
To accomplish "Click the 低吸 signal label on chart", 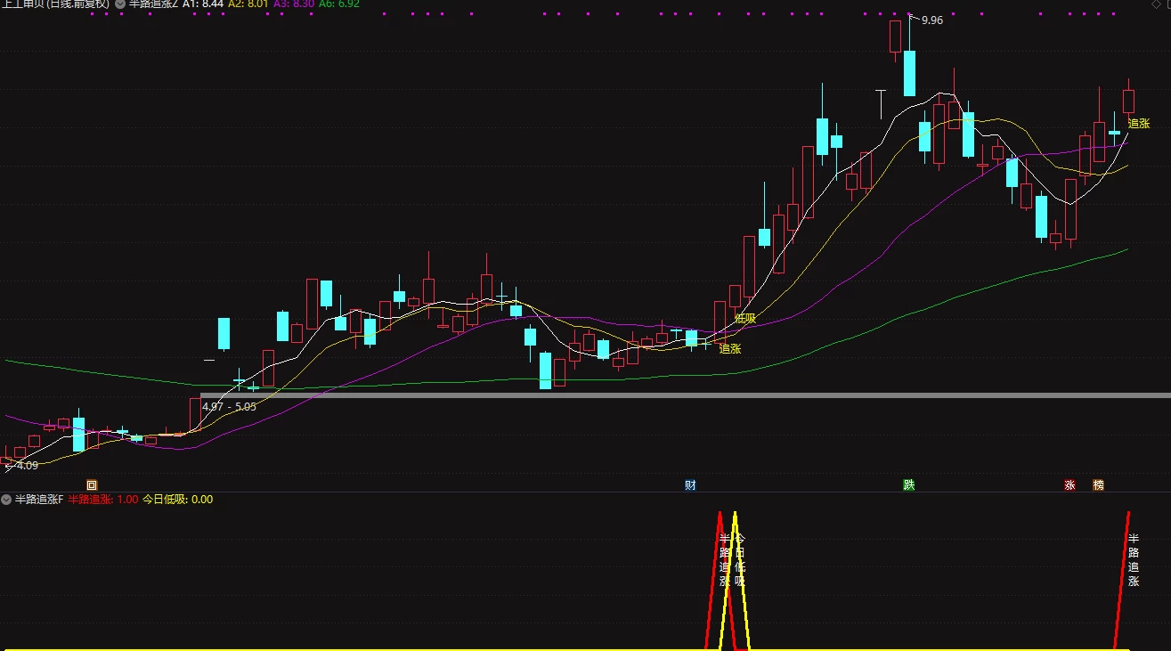I will (x=744, y=318).
